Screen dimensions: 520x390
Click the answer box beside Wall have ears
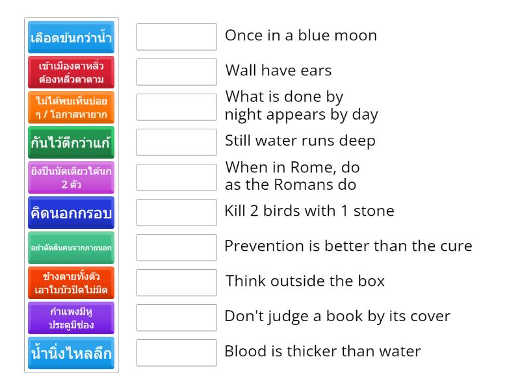(x=177, y=72)
